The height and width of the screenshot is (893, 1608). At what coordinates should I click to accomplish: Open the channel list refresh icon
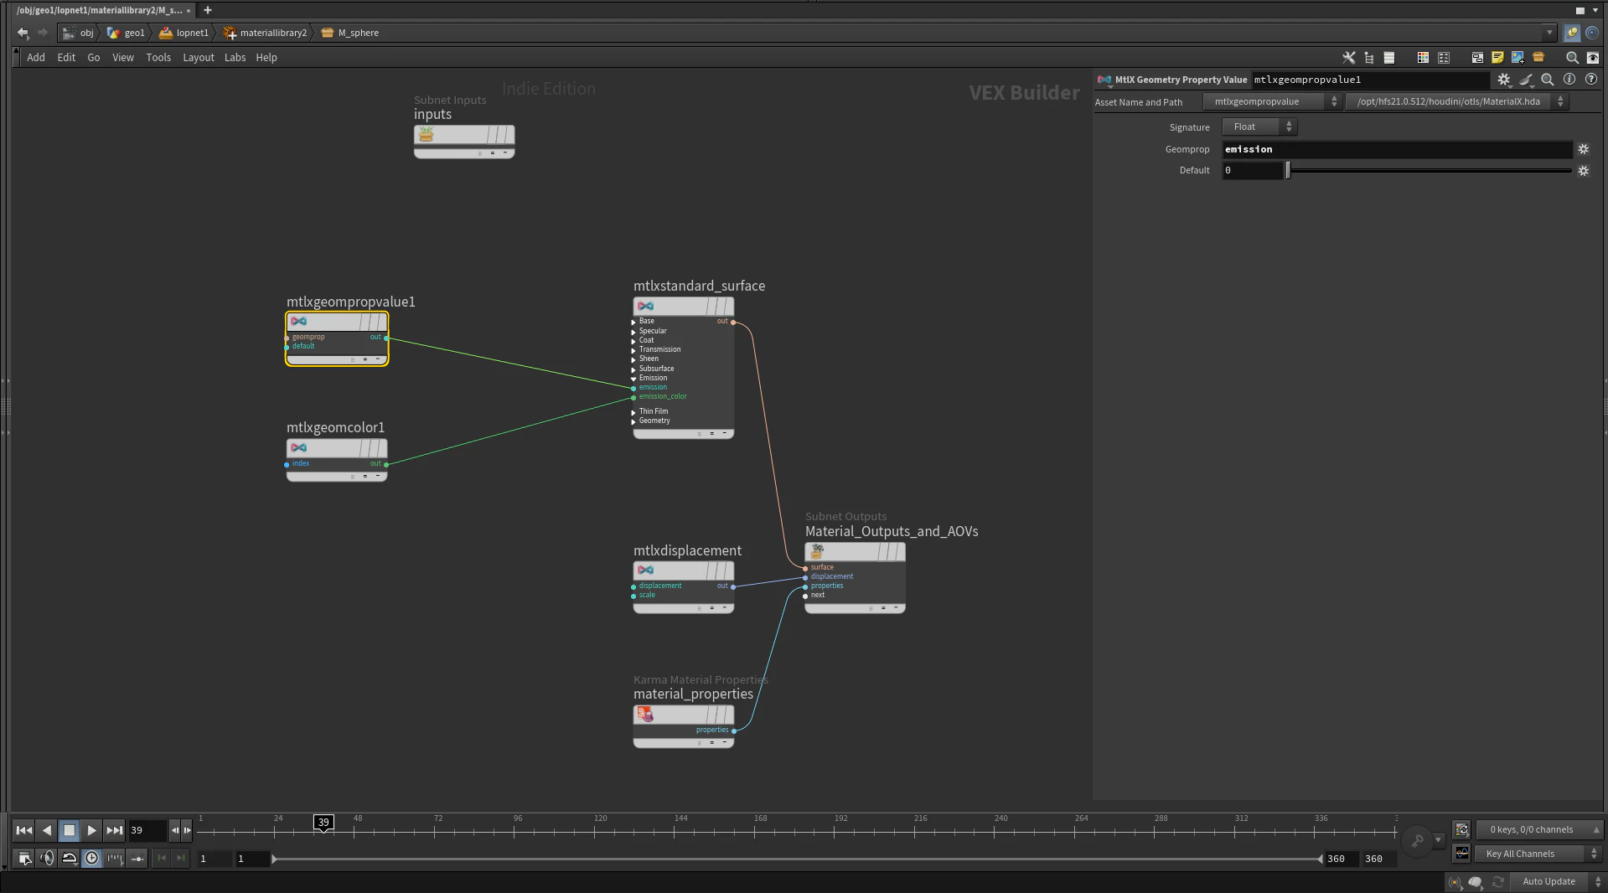pyautogui.click(x=1462, y=829)
